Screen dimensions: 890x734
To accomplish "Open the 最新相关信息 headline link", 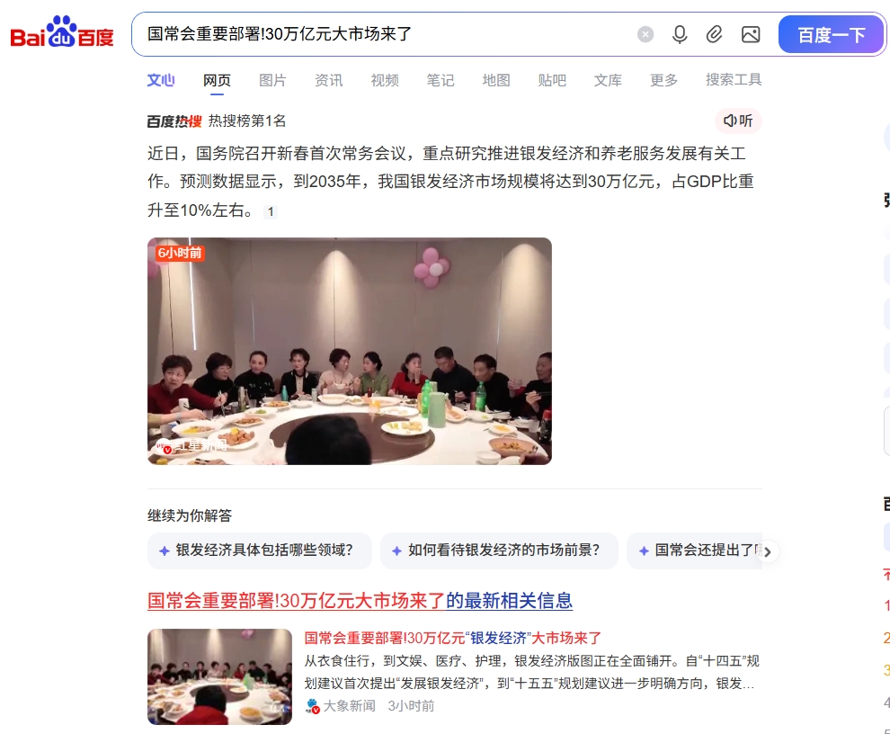I will (x=360, y=601).
